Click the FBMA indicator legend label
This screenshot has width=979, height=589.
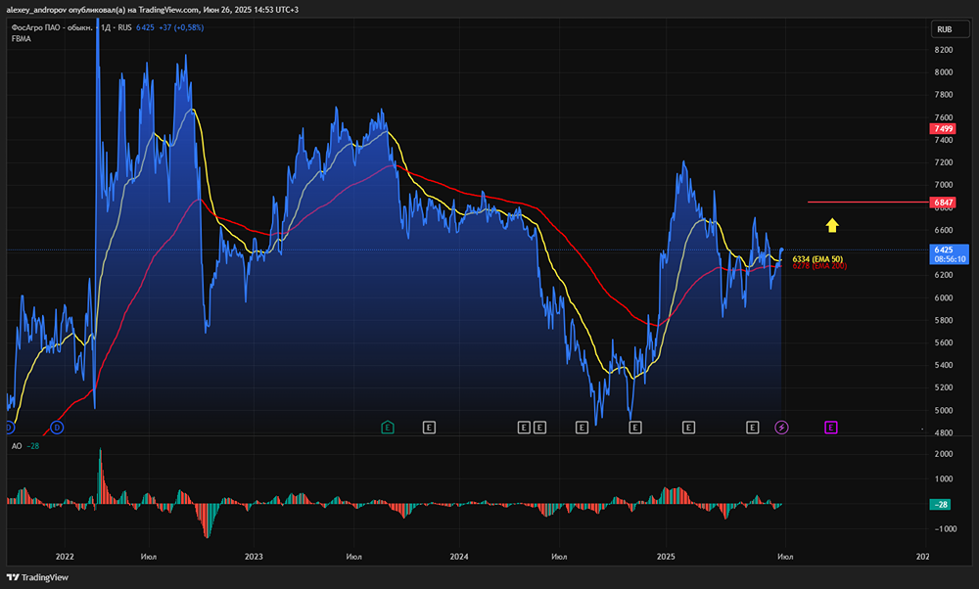[21, 38]
